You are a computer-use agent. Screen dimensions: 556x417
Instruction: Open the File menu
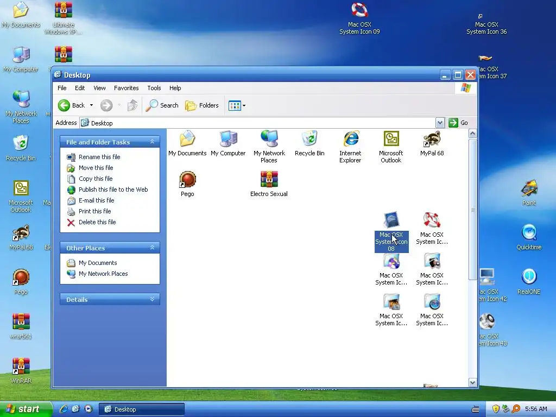(62, 88)
